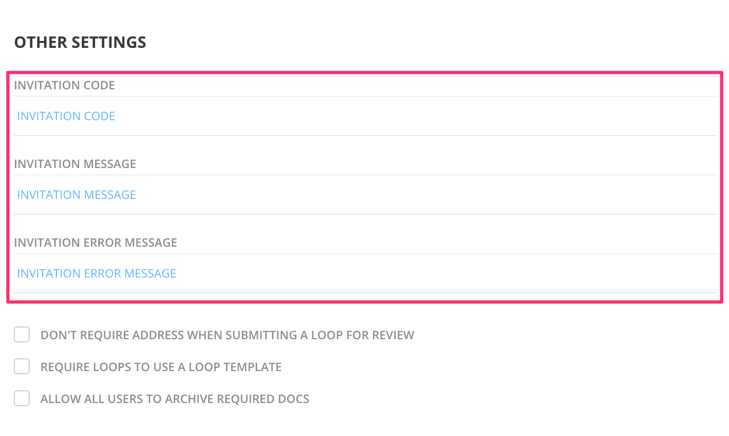Enable don't require address when submitting loop
The width and height of the screenshot is (729, 436).
pos(22,335)
